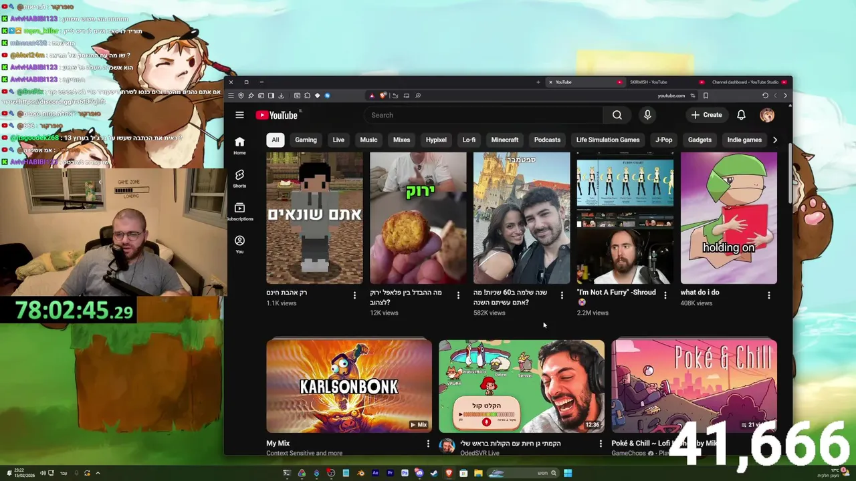Open the browser main menu icon
The width and height of the screenshot is (856, 481).
[x=231, y=96]
